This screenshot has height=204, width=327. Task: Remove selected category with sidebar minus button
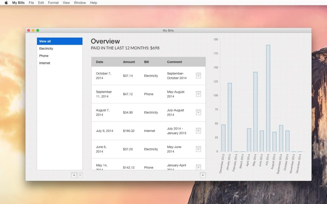(80, 175)
